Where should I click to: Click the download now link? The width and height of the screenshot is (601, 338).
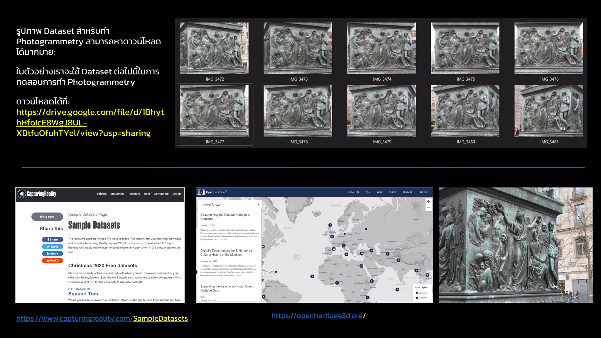click(x=133, y=243)
